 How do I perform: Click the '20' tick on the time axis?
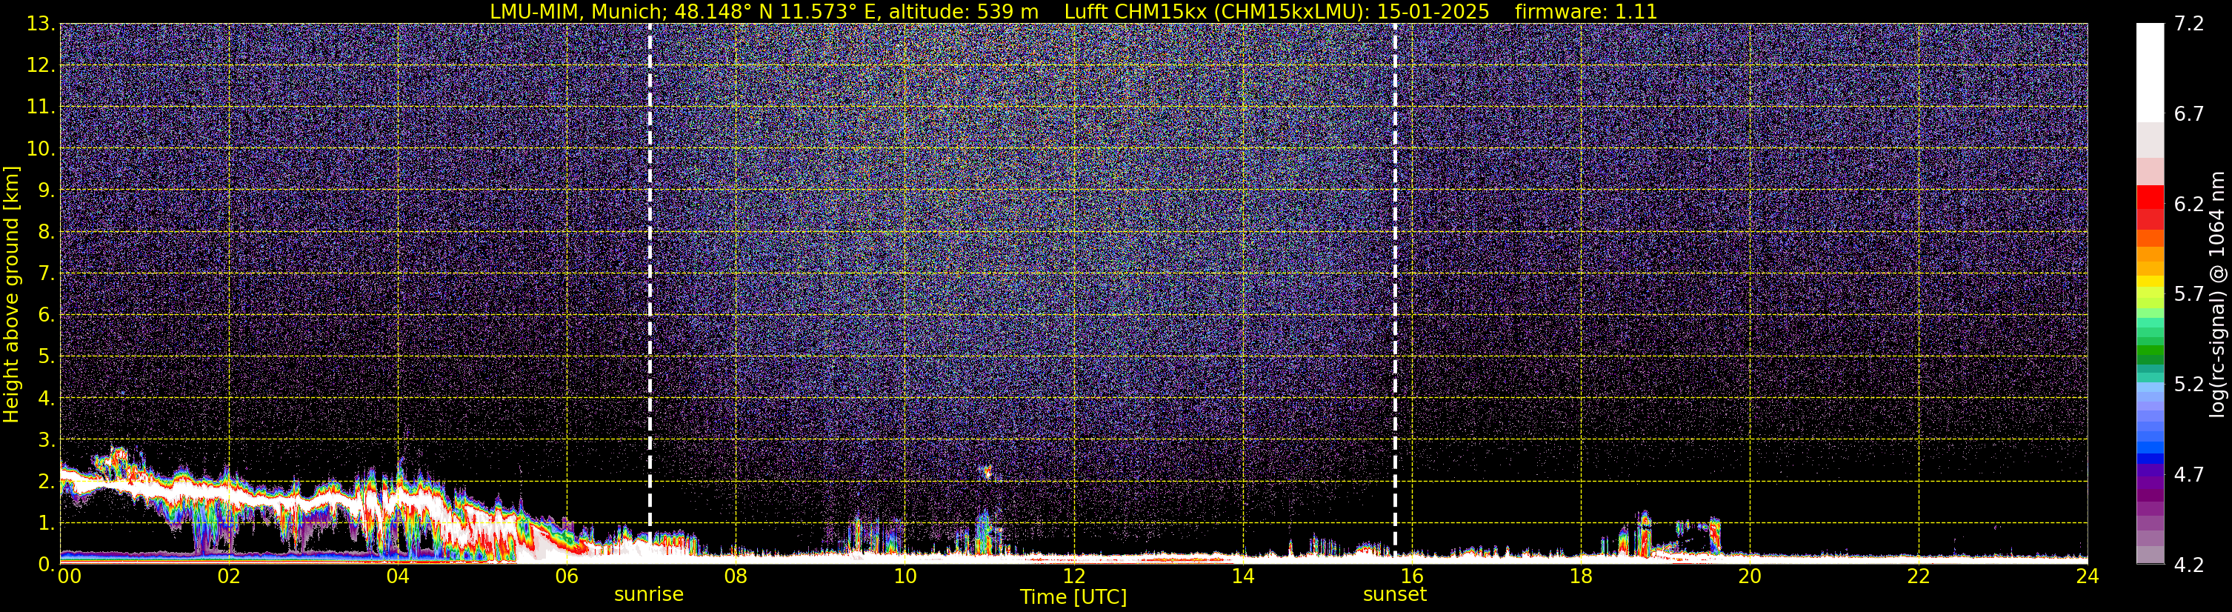pos(1748,576)
